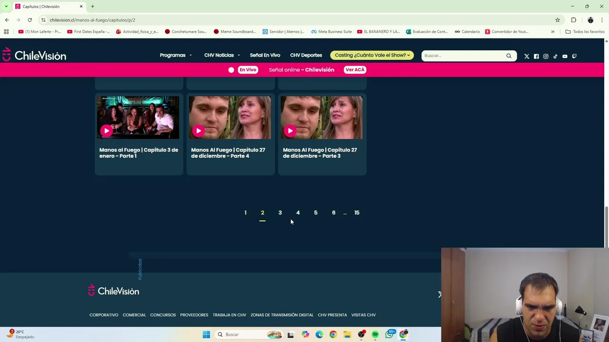Open the COMERCIAL footer link

pyautogui.click(x=134, y=315)
